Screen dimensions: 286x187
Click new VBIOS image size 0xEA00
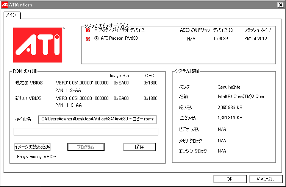point(121,98)
